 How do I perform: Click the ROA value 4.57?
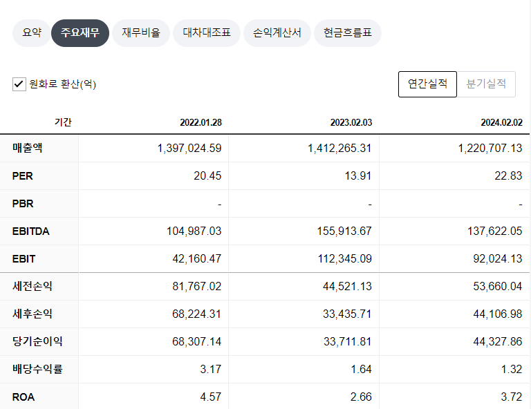tap(211, 397)
